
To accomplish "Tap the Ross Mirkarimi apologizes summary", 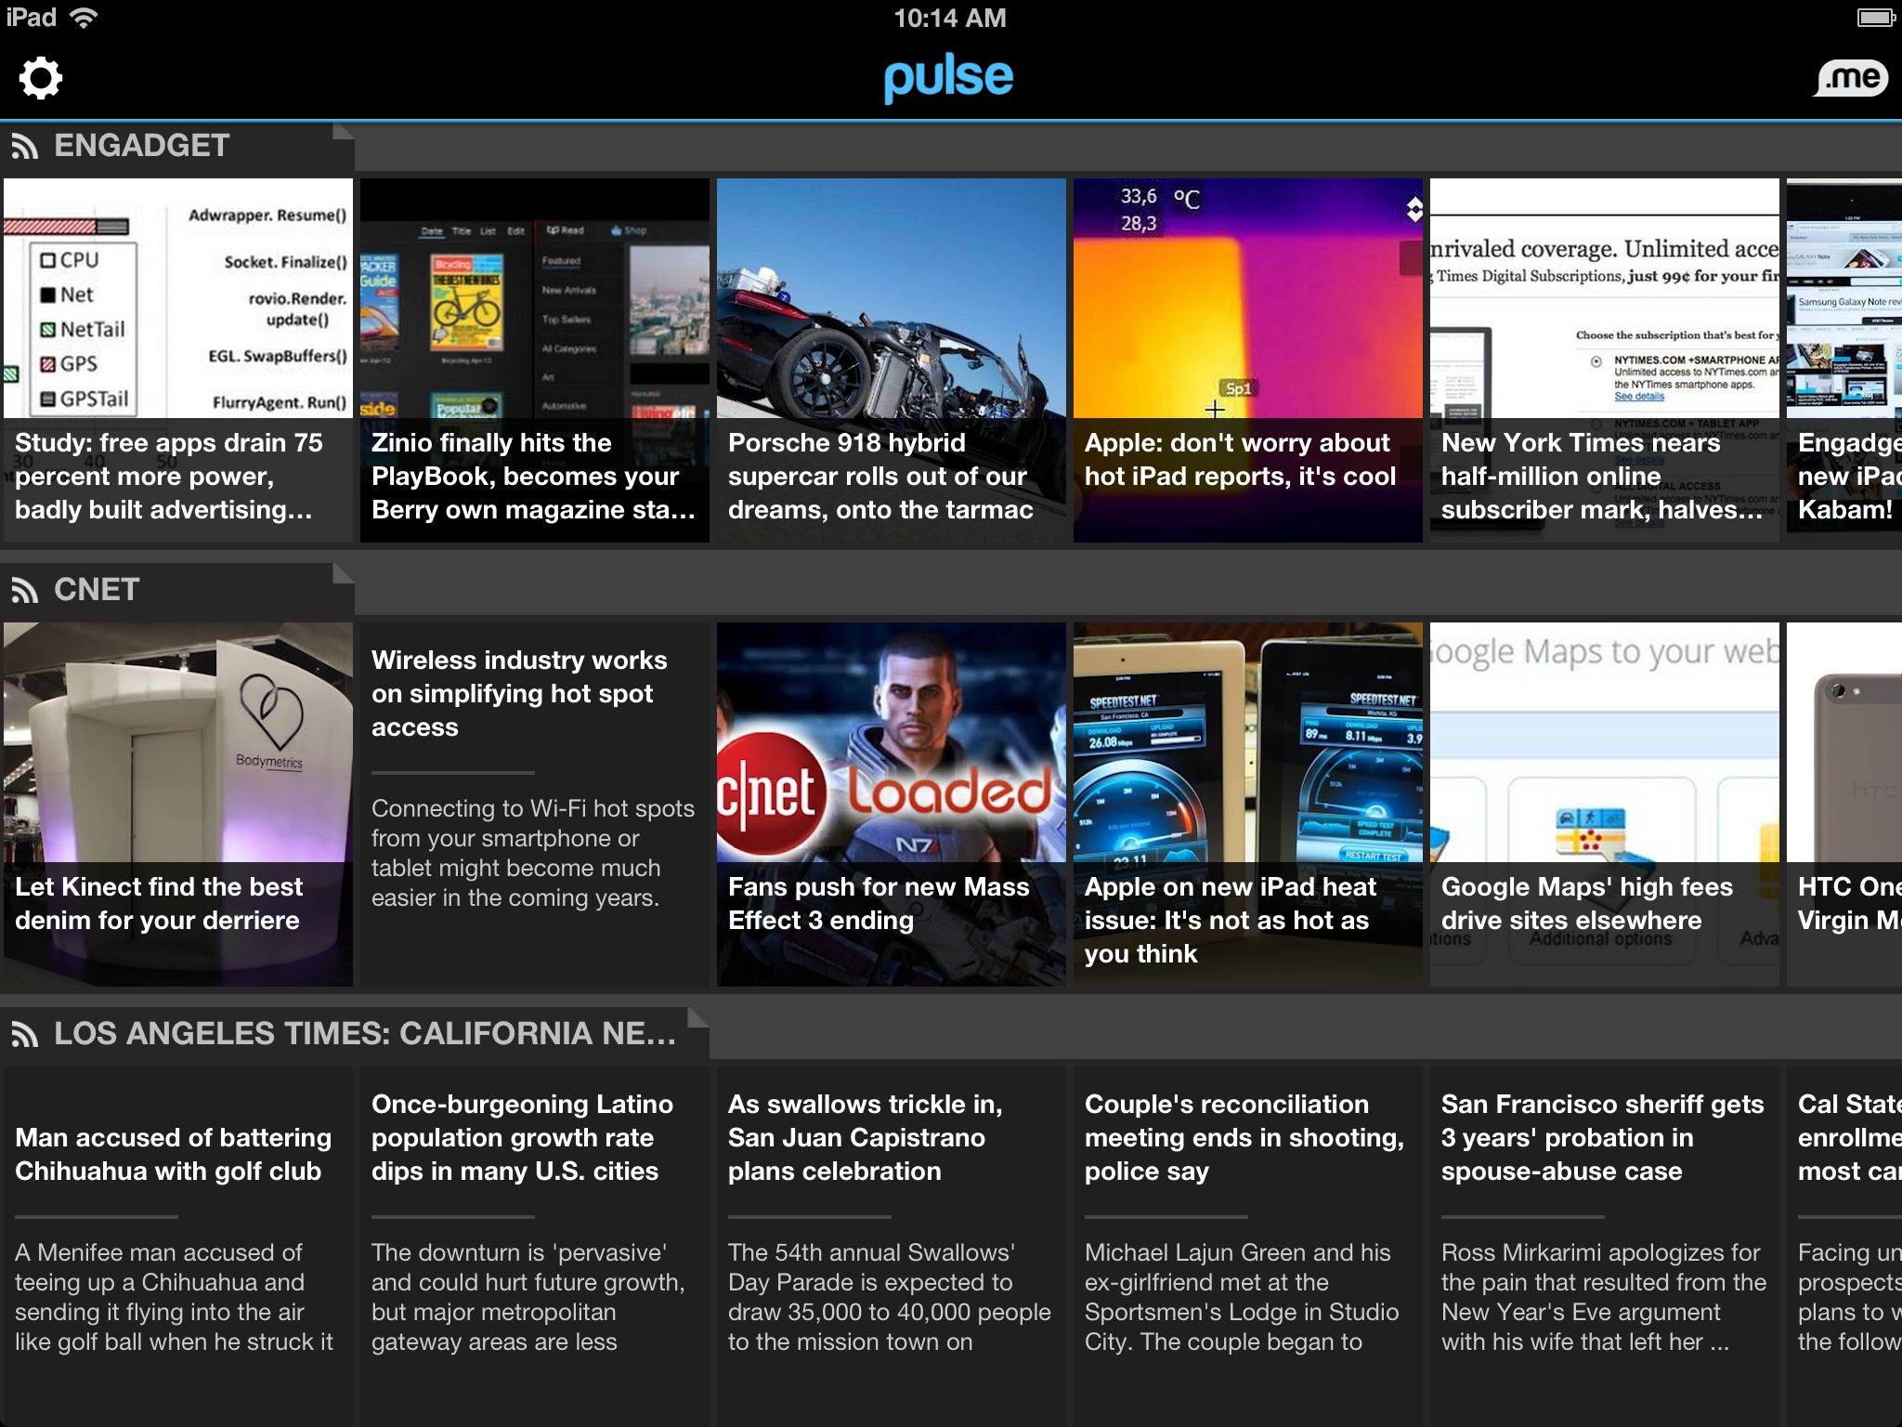I will (1604, 1297).
